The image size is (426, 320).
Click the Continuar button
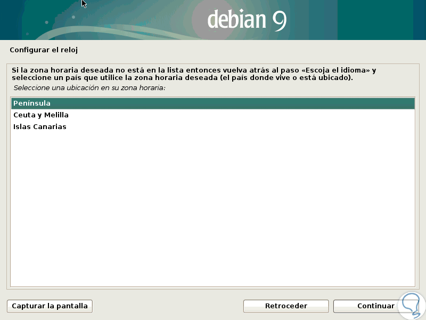click(376, 306)
